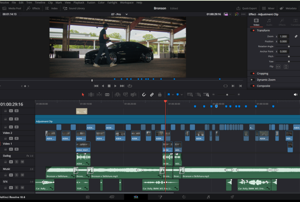Play in reverse button
Image resolution: width=300 pixels, height=202 pixels.
(x=103, y=86)
